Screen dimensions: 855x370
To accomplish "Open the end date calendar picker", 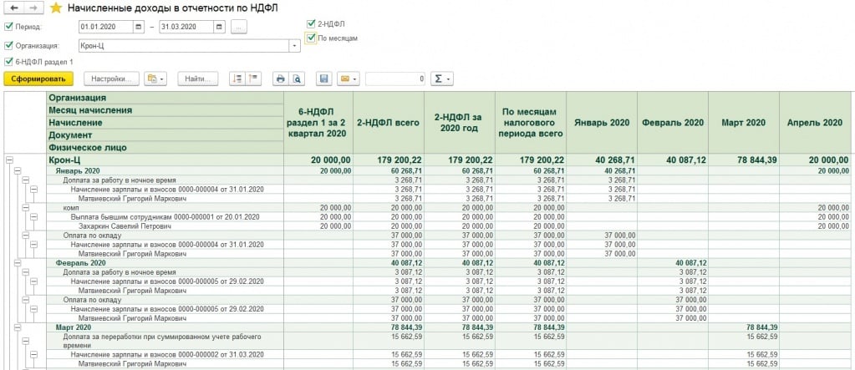I will click(x=220, y=27).
